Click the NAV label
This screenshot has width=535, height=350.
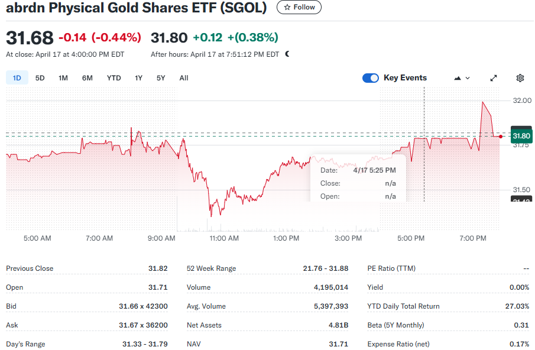[x=194, y=344]
